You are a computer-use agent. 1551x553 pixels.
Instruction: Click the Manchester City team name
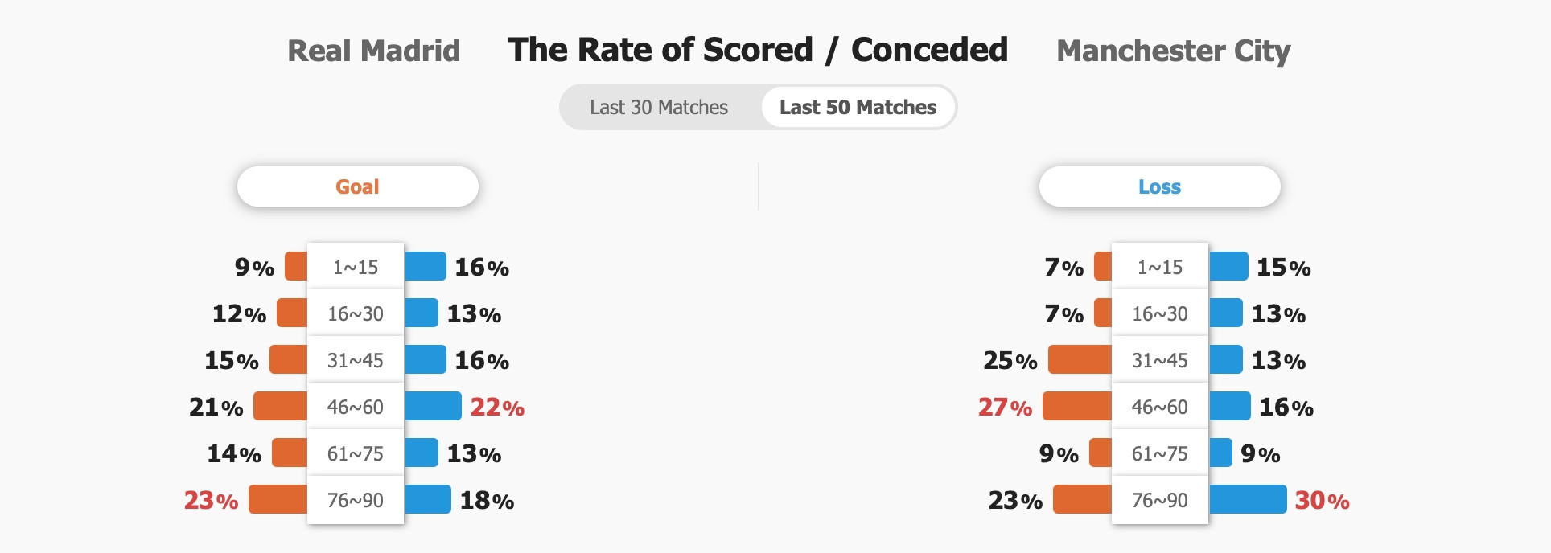[x=1173, y=51]
